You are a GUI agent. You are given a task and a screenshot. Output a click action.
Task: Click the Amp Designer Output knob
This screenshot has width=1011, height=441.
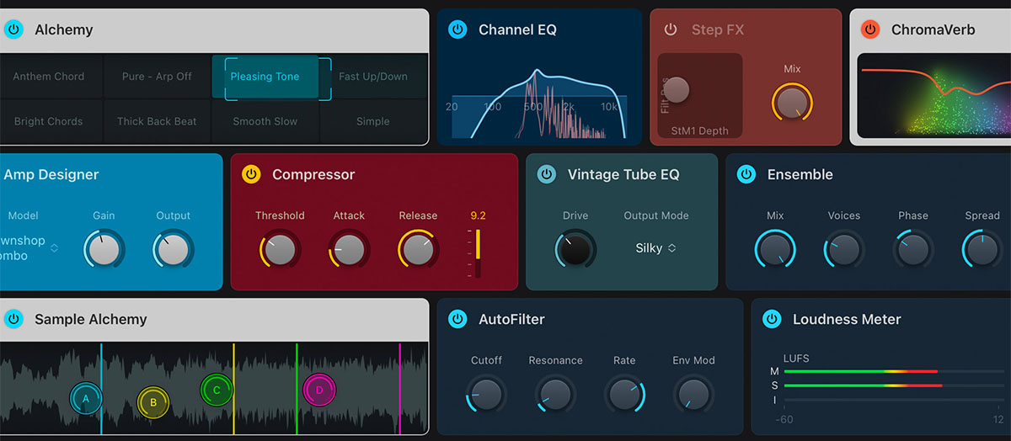pos(174,250)
